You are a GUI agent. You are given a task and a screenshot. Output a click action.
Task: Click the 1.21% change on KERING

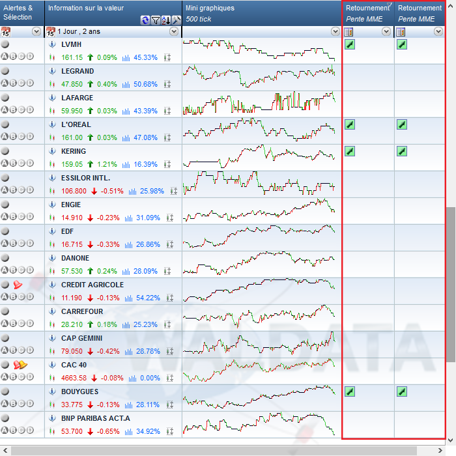pos(107,164)
